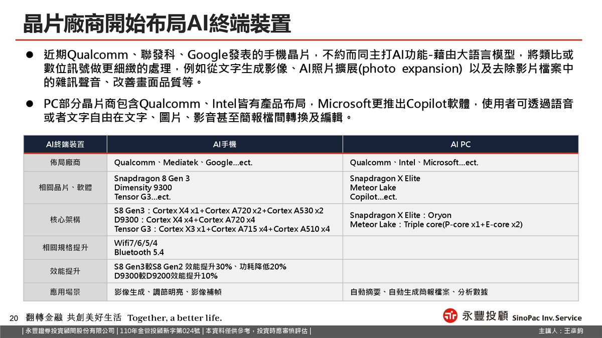Click the Copilot...ect. text

[373, 197]
